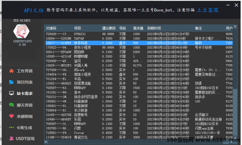Select the 微信小程序 row
The width and height of the screenshot is (242, 145).
(x=139, y=74)
